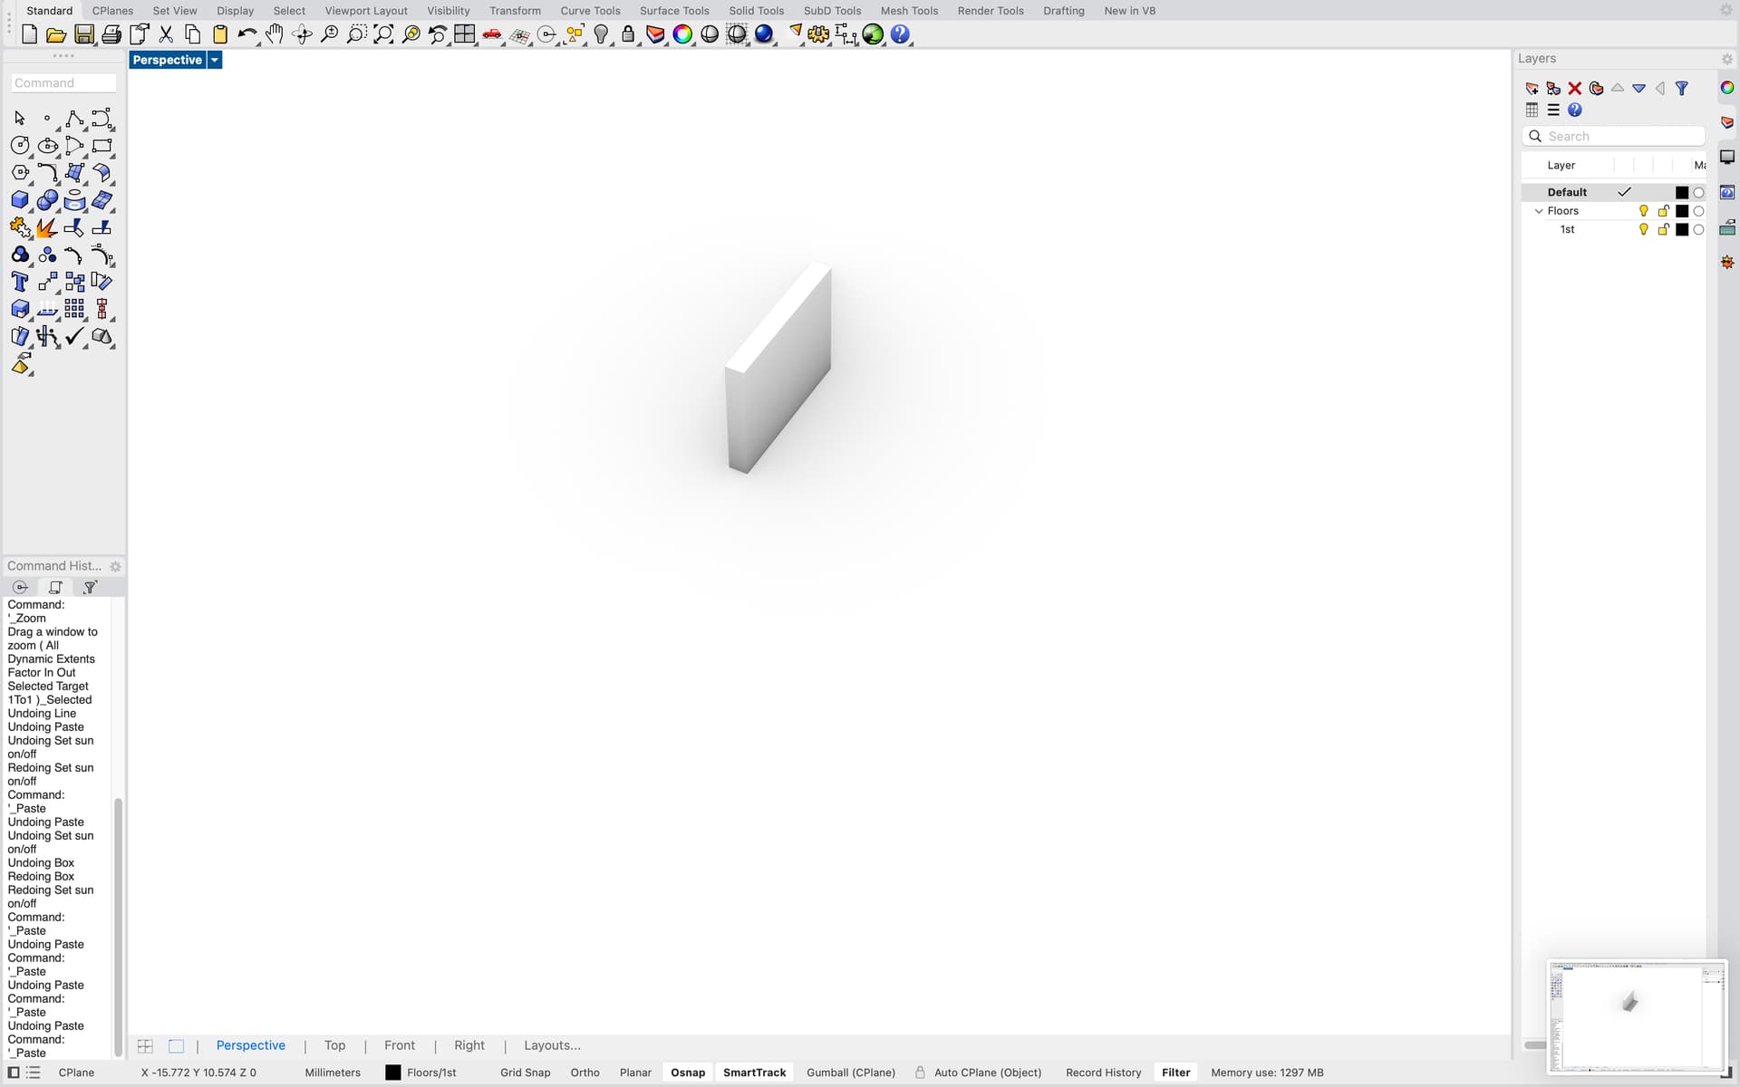Toggle the lock on 1st layer

coord(1663,230)
